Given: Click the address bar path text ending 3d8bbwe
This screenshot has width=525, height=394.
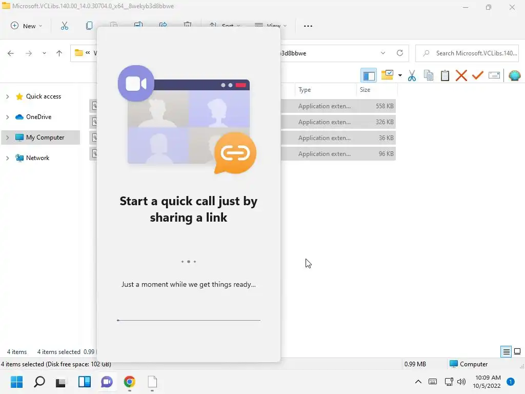Looking at the screenshot, I should click(x=293, y=53).
